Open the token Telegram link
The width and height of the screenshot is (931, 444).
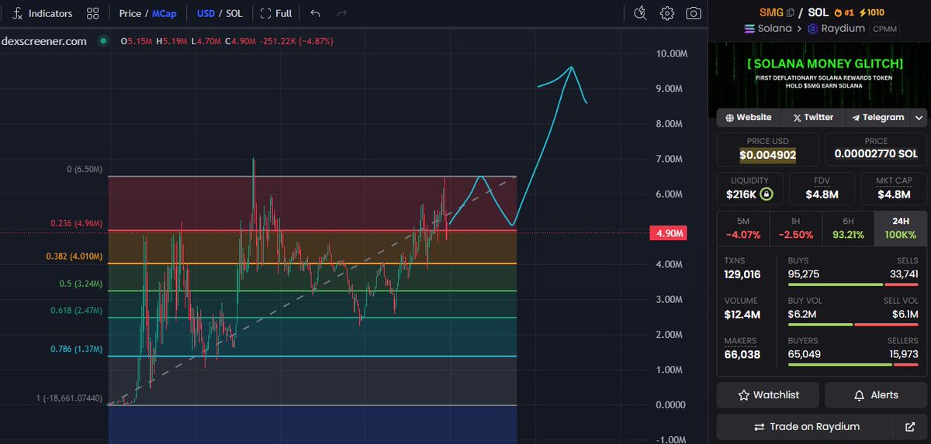[x=877, y=118]
